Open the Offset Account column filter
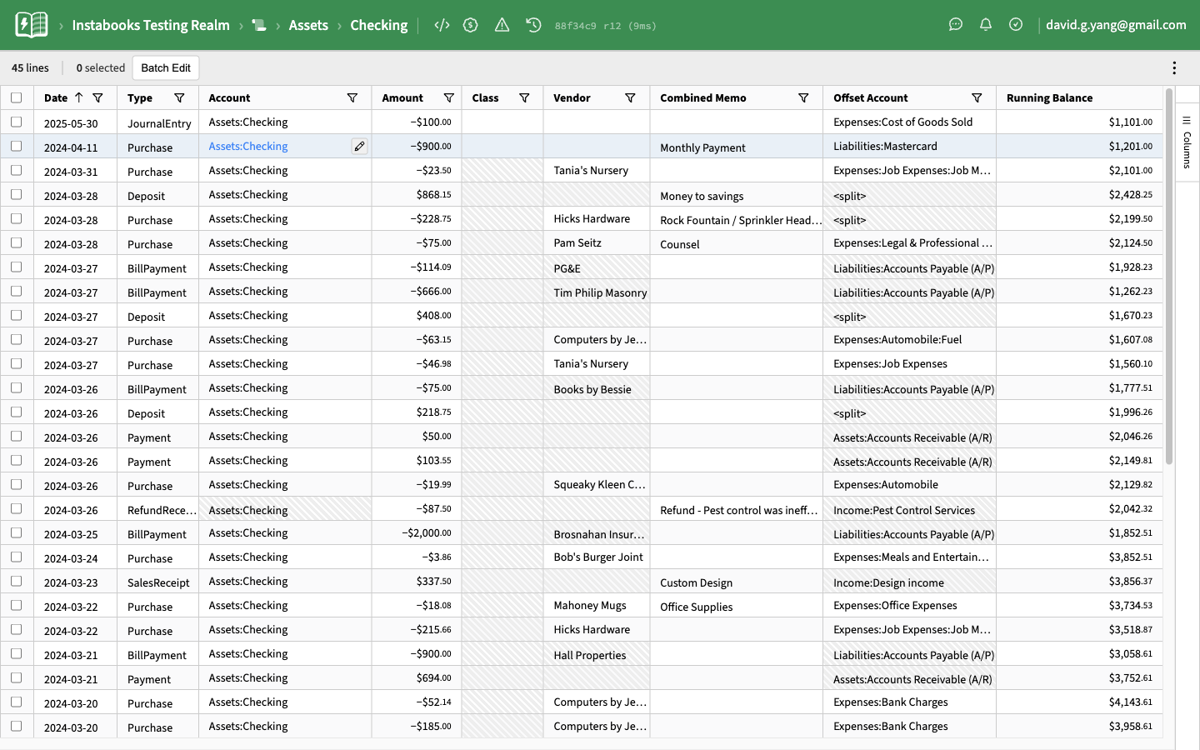1200x750 pixels. pyautogui.click(x=977, y=97)
